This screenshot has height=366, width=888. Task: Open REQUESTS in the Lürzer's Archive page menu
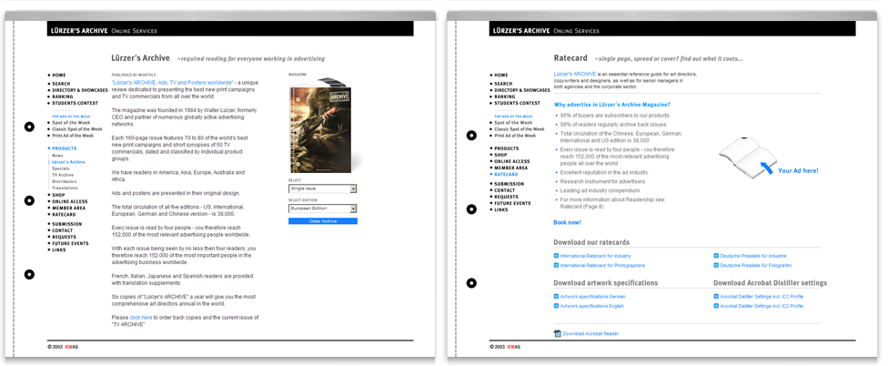[64, 237]
